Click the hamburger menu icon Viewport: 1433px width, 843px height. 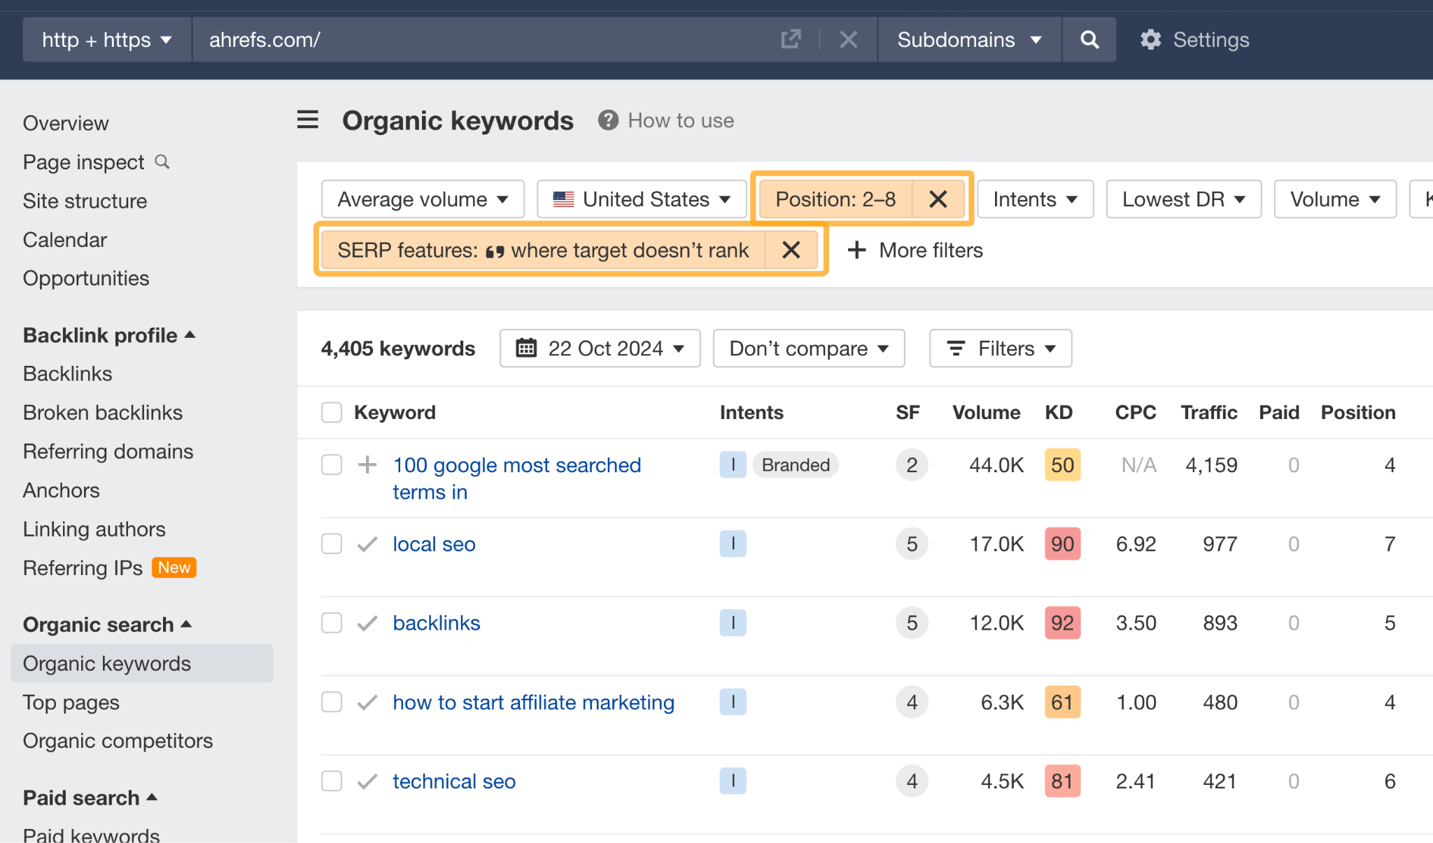(308, 120)
